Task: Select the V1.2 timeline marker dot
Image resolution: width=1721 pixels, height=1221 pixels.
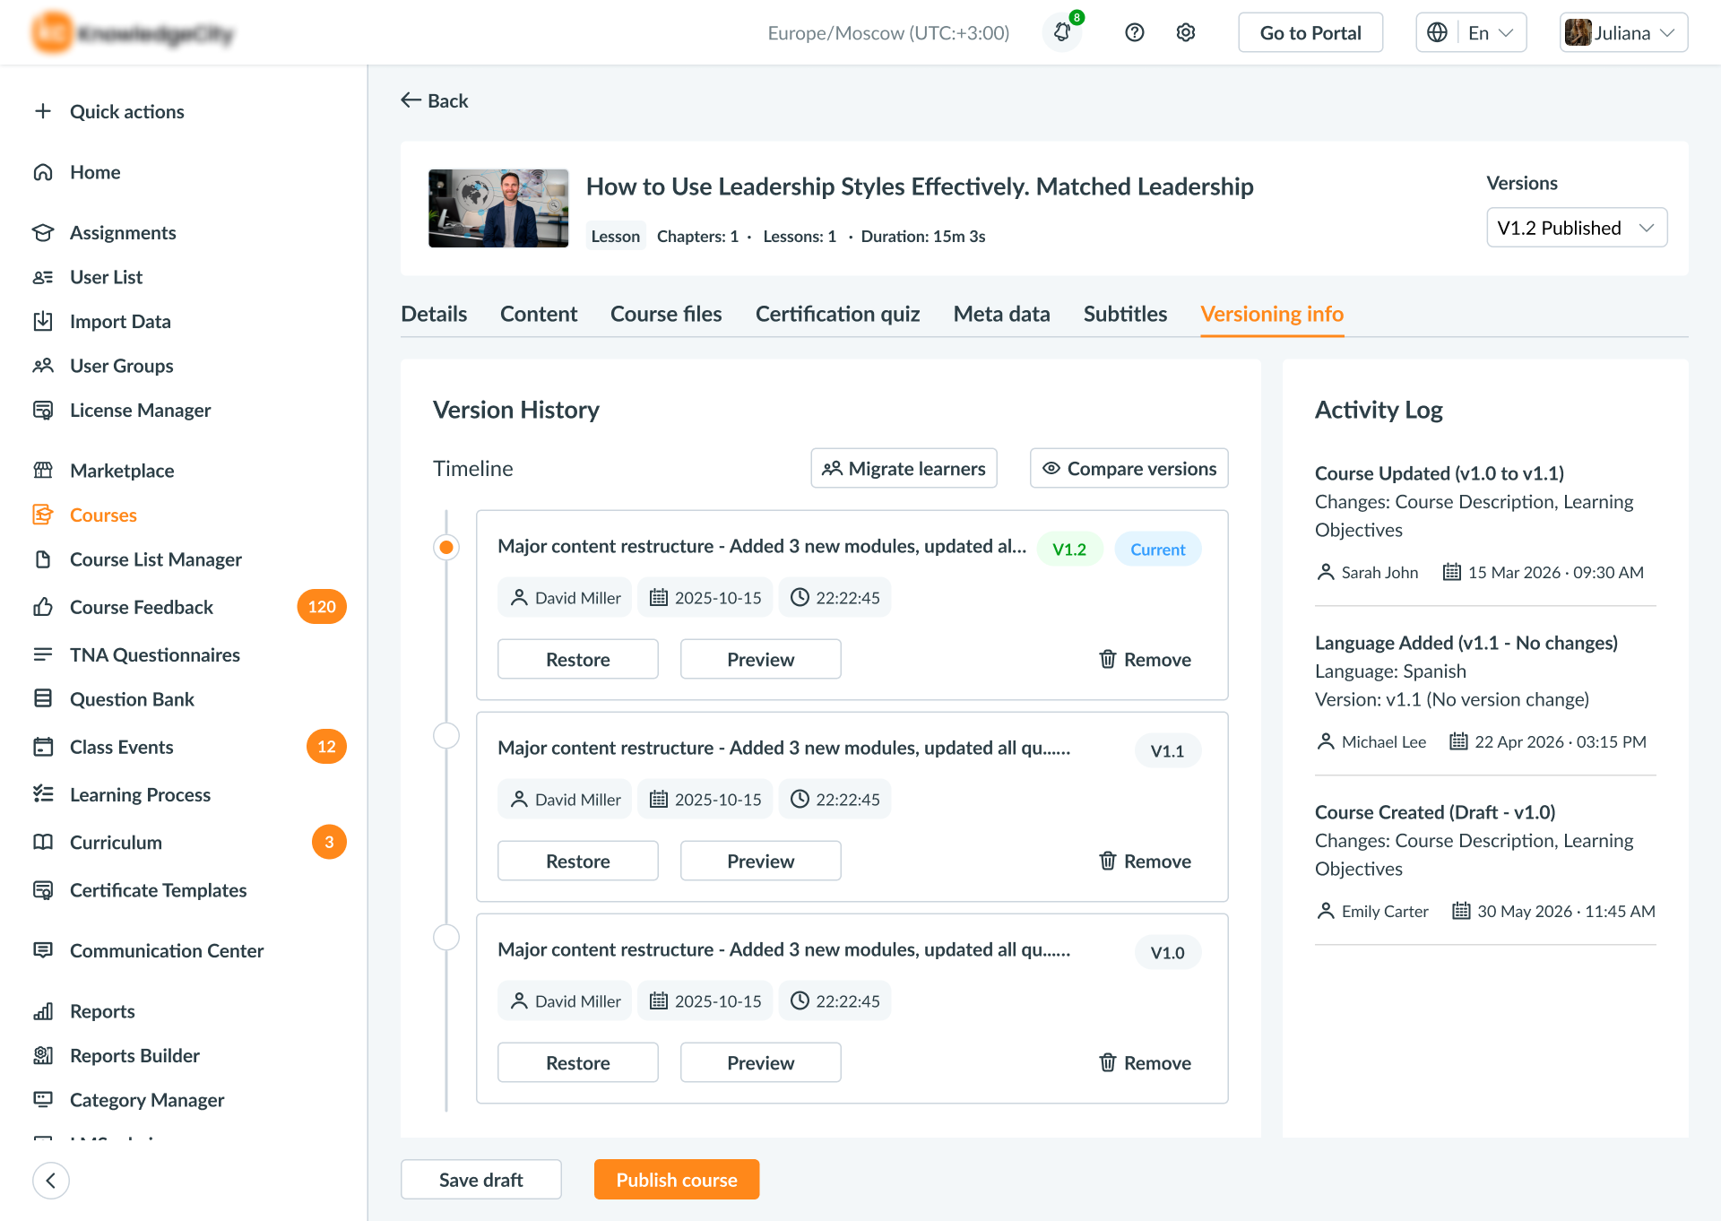Action: click(x=446, y=547)
